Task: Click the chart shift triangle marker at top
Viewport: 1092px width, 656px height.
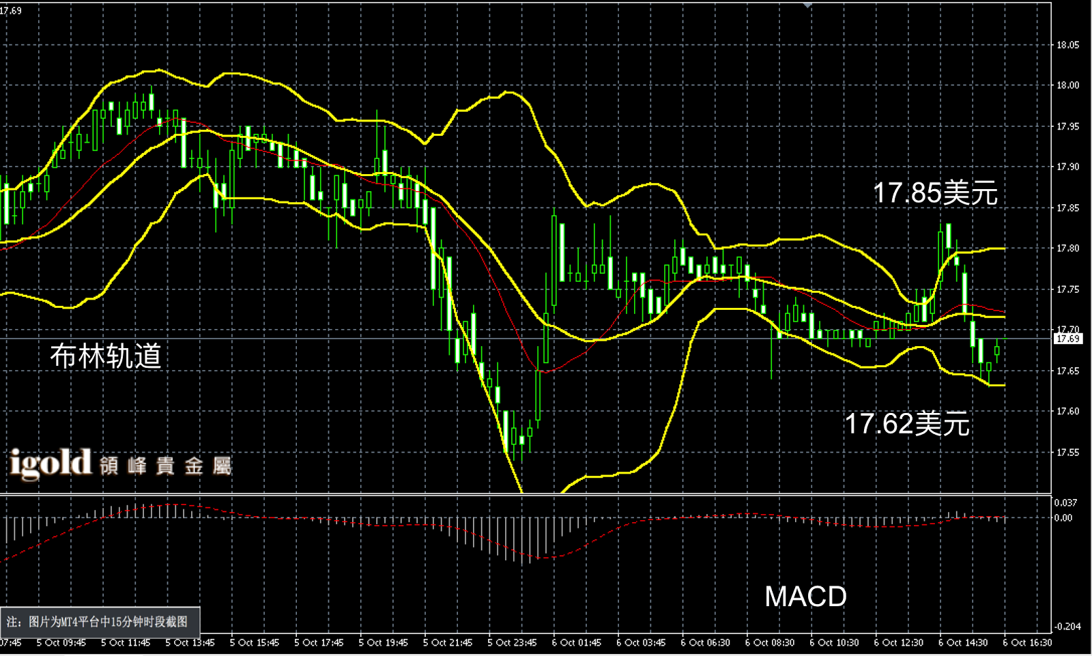Action: 807,5
